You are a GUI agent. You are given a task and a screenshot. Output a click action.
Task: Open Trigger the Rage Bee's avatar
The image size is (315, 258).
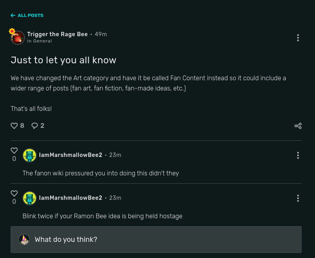pos(18,38)
